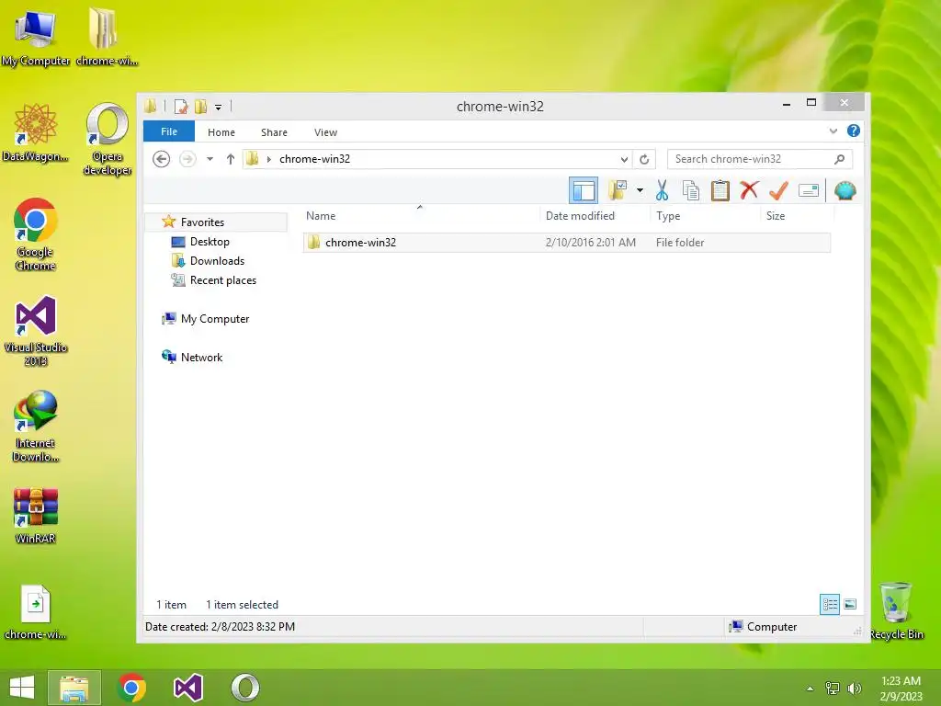Open Help with the blue question icon

click(x=854, y=131)
